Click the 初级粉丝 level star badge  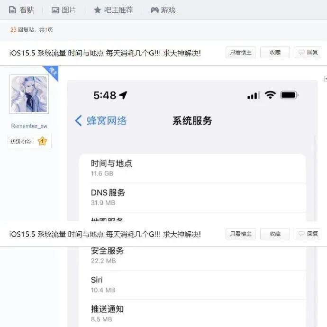tap(42, 141)
